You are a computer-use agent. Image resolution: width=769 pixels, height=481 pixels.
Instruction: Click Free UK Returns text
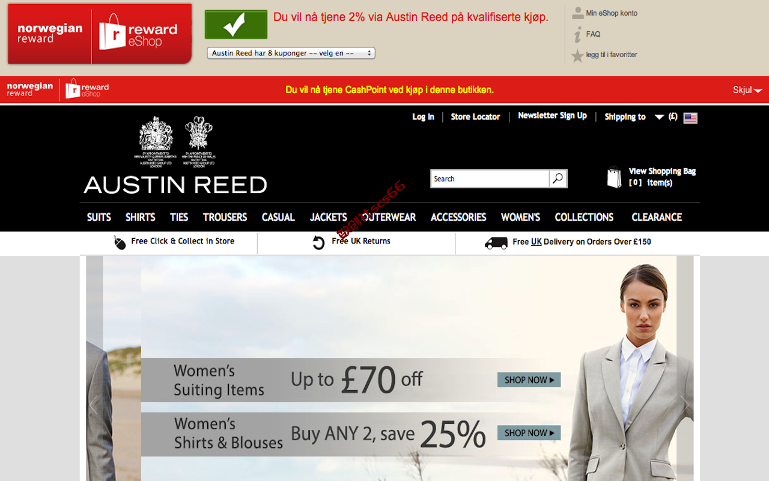tap(361, 241)
